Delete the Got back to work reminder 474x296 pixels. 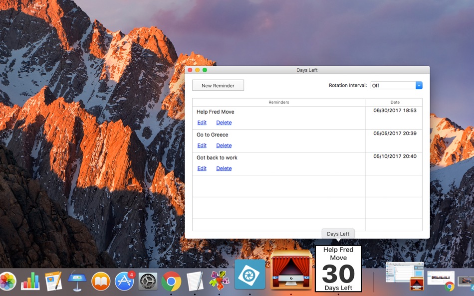click(x=224, y=168)
